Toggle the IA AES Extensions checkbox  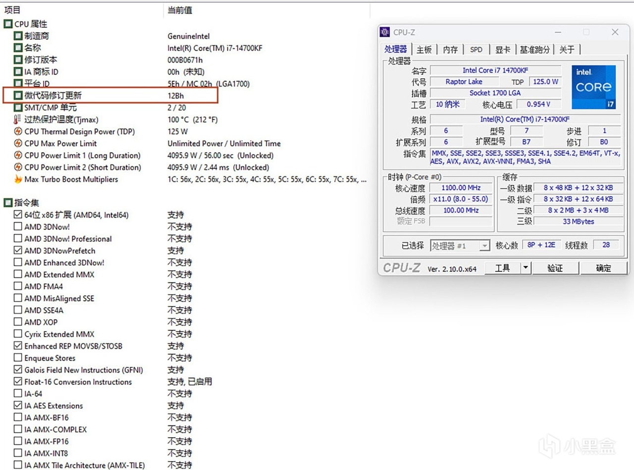(x=18, y=406)
